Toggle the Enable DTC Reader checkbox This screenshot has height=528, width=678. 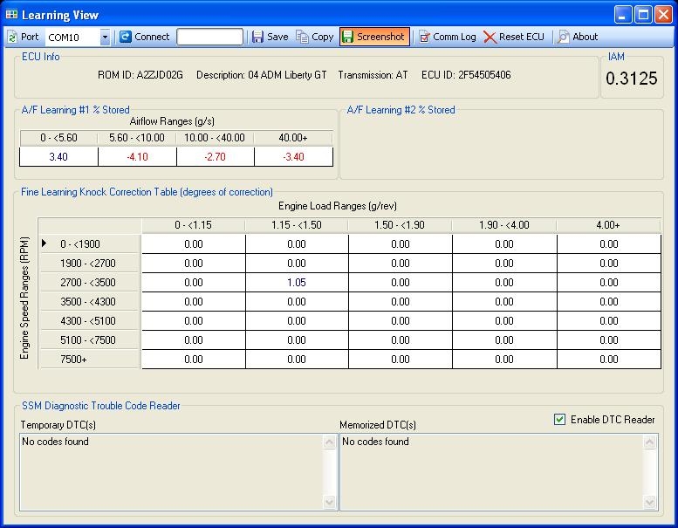point(559,420)
